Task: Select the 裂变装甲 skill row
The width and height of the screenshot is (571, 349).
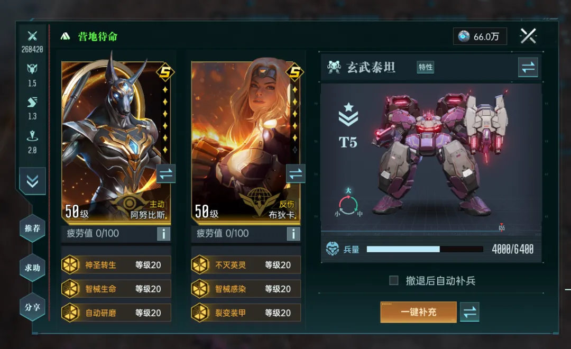Action: click(246, 313)
